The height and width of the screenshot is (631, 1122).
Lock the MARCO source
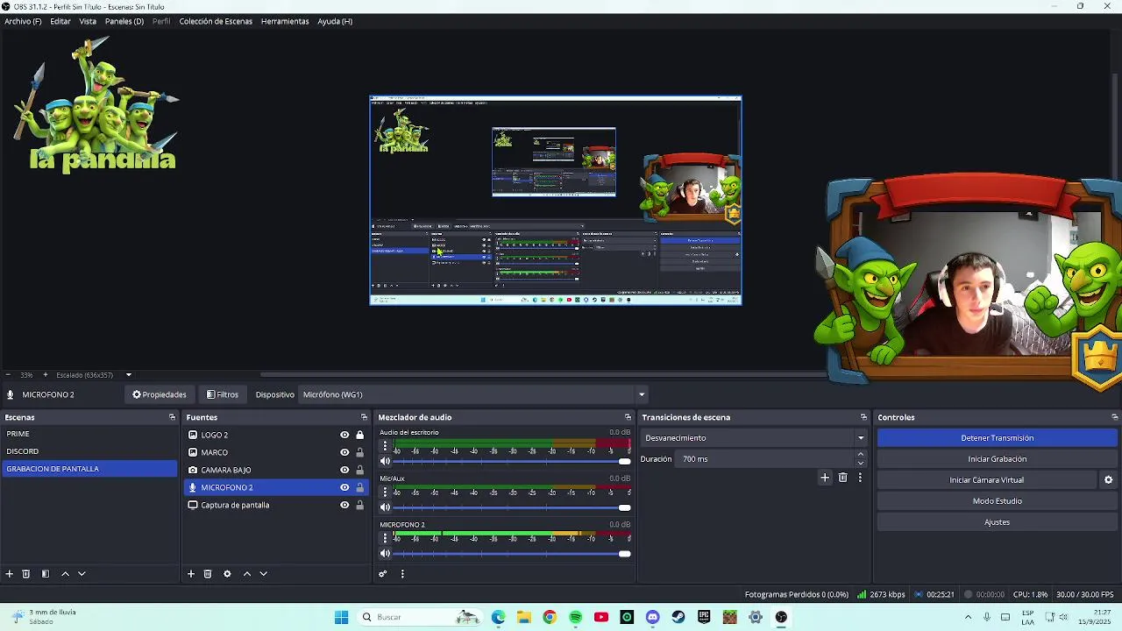[x=359, y=452]
